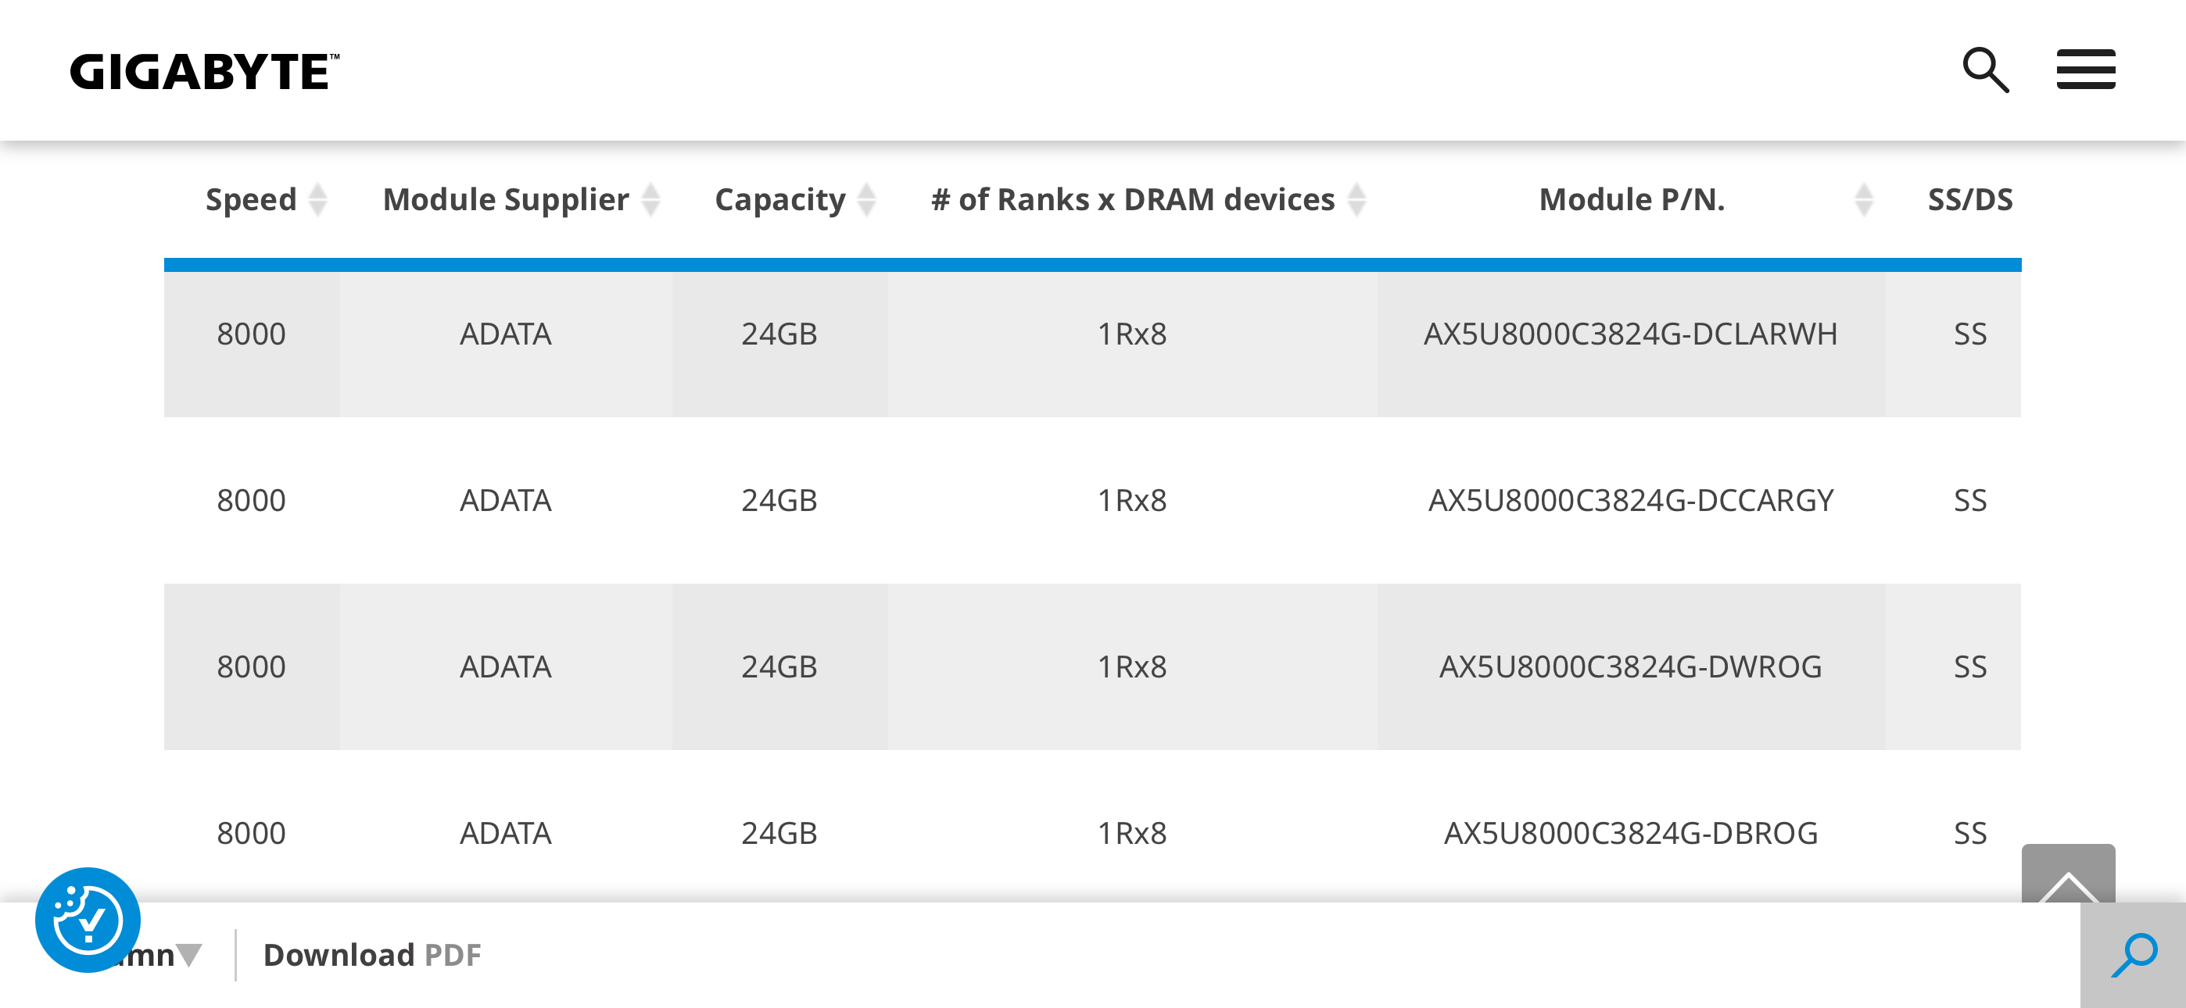
Task: Click the SS/DS column header
Action: click(x=1969, y=199)
